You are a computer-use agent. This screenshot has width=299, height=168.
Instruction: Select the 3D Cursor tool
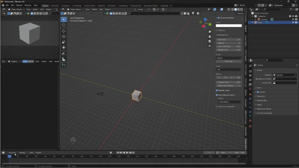64,25
